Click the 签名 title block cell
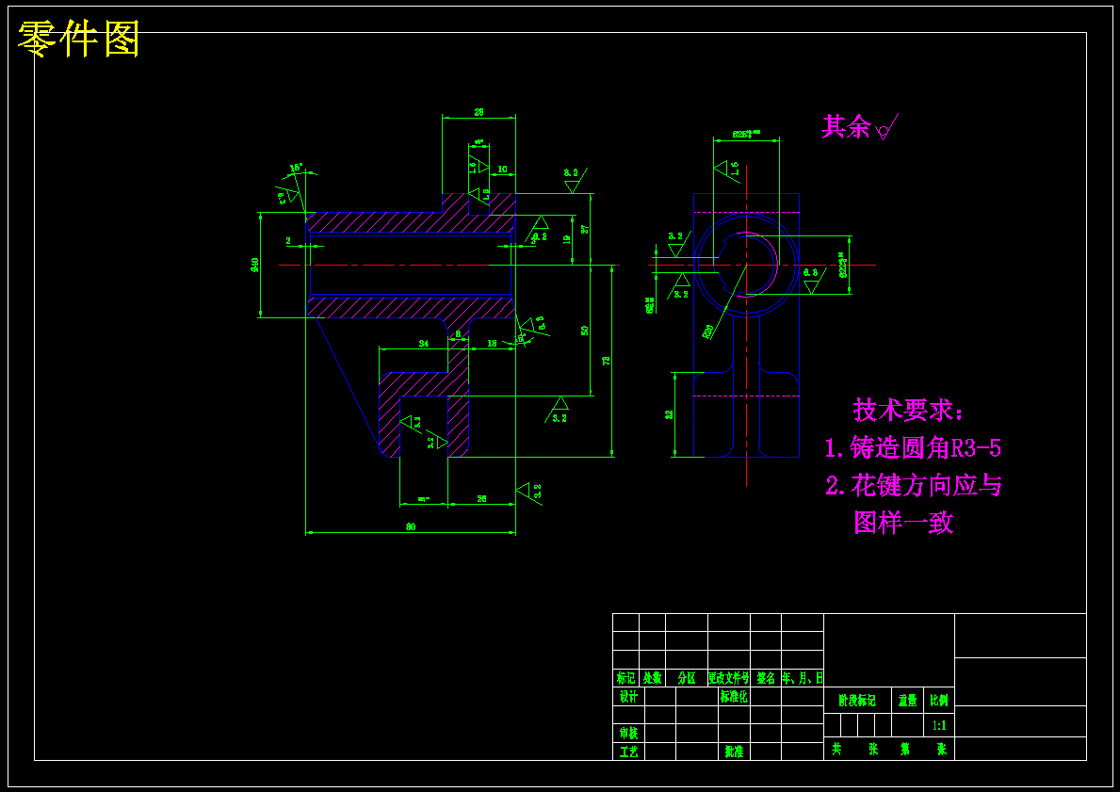Image resolution: width=1120 pixels, height=792 pixels. pyautogui.click(x=766, y=678)
